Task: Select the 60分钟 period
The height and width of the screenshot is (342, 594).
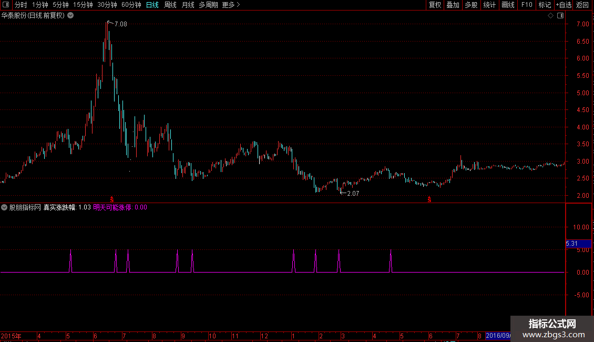Action: coord(131,5)
